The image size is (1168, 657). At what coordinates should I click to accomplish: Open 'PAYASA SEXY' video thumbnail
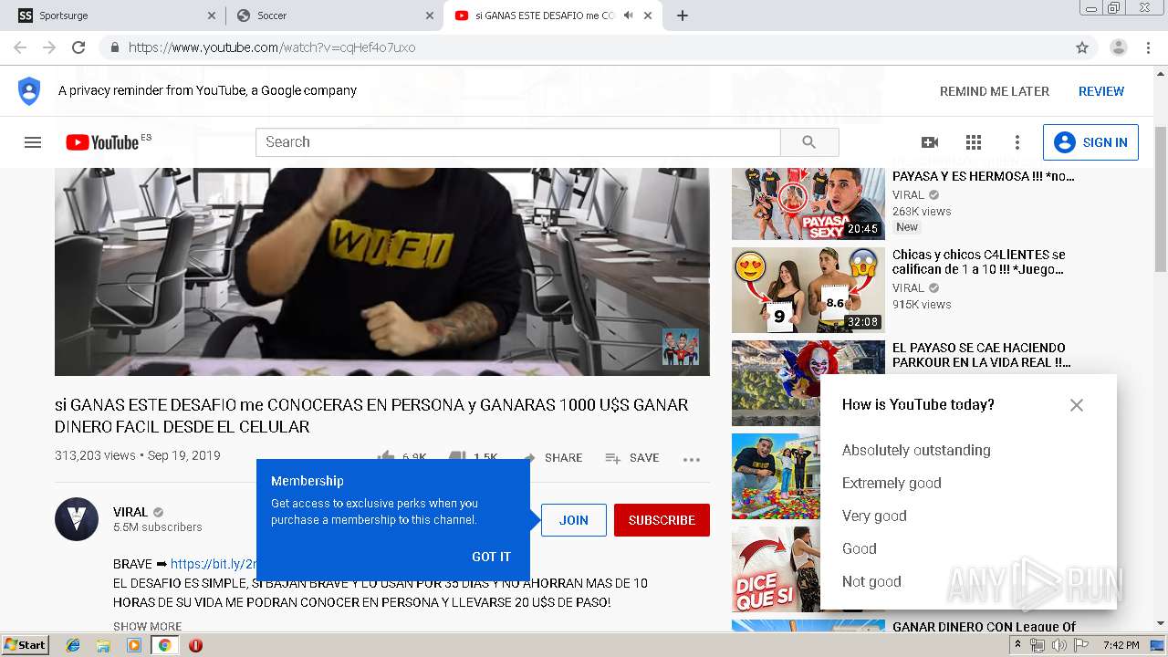coord(808,203)
